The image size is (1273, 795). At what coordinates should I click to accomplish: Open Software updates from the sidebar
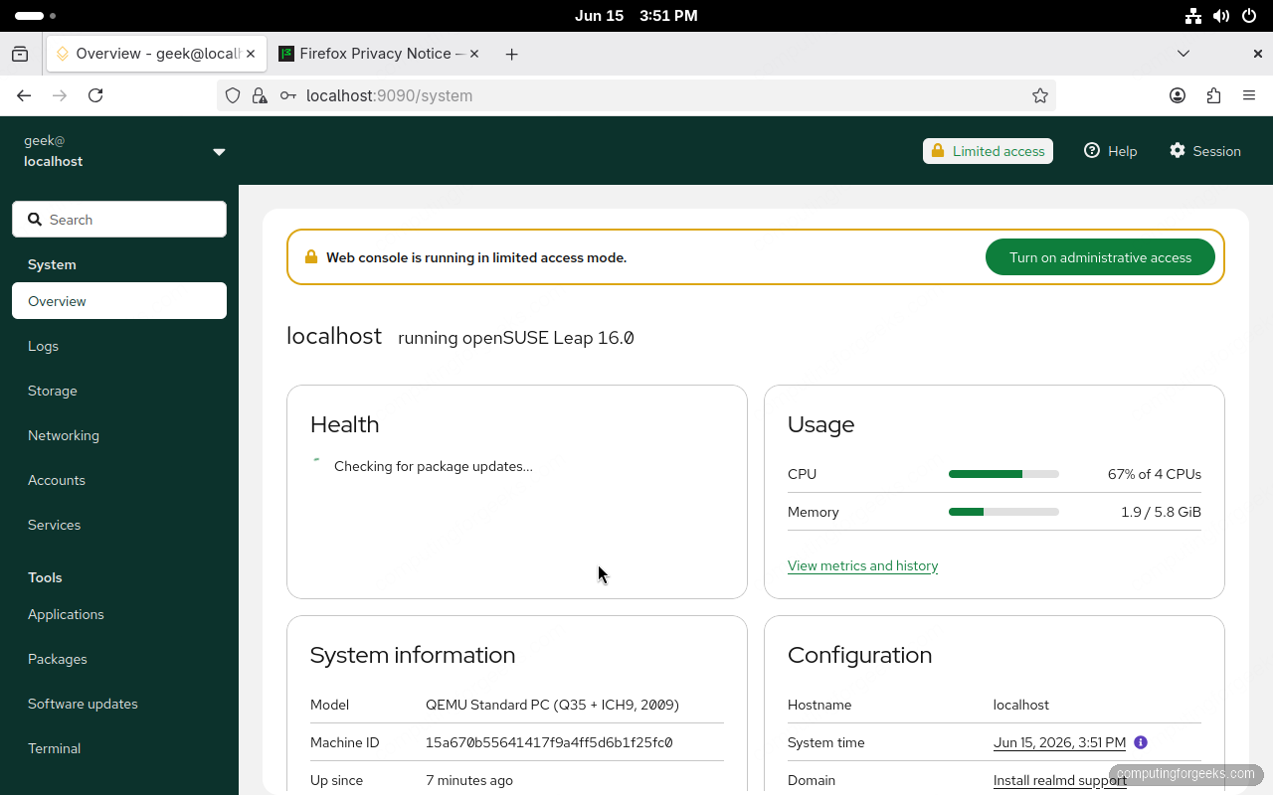[119, 704]
